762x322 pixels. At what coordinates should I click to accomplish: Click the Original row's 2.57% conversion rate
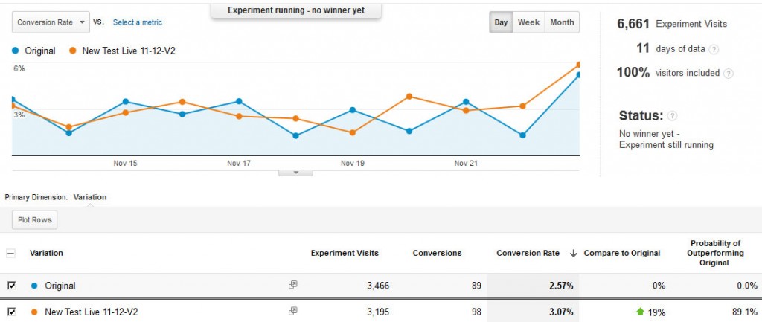click(561, 286)
